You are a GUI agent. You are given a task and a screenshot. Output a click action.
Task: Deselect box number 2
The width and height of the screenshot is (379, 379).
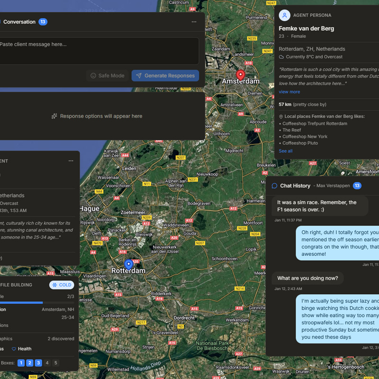pos(29,363)
